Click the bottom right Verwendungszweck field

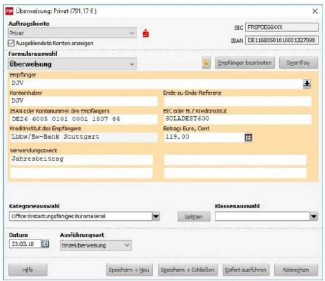235,173
